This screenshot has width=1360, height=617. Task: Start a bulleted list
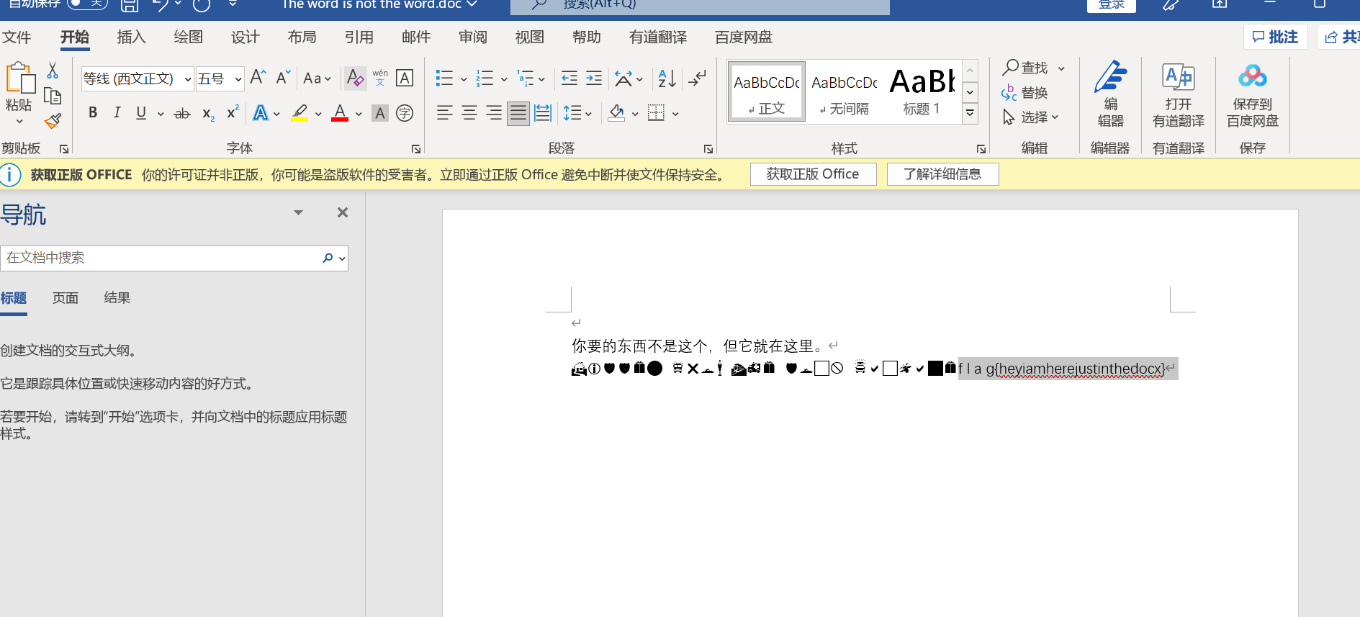point(444,78)
